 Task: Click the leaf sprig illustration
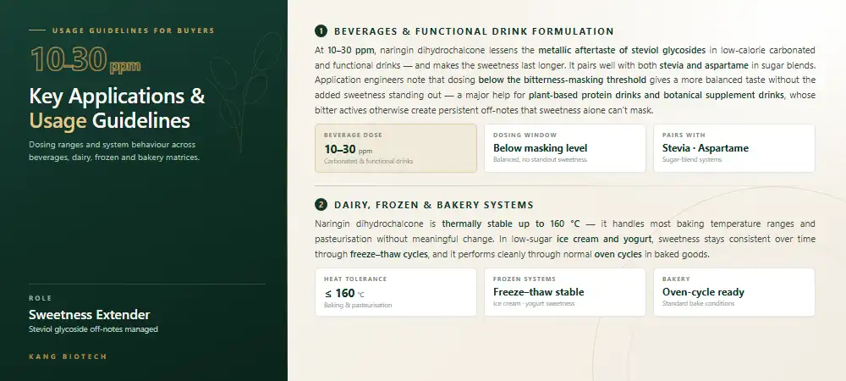pos(245,89)
